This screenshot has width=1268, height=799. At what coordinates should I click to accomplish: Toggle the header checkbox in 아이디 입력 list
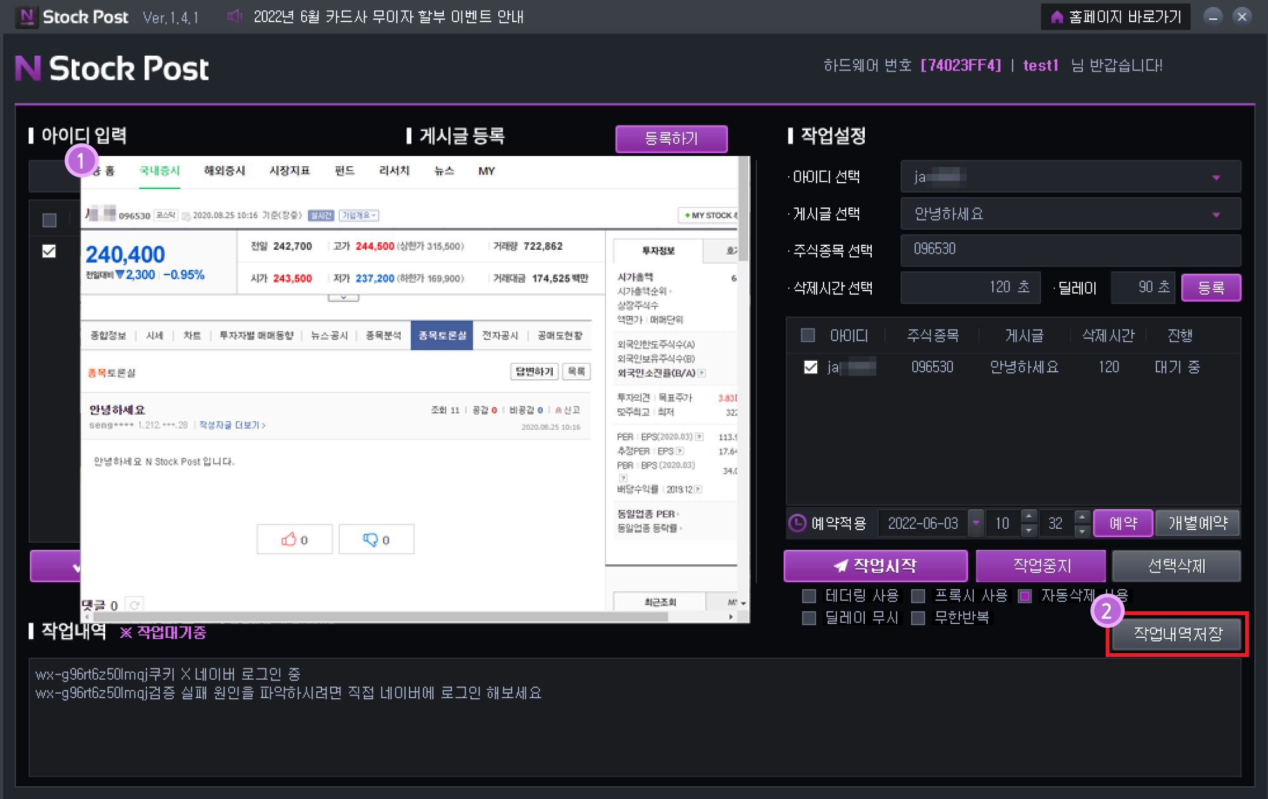coord(49,220)
